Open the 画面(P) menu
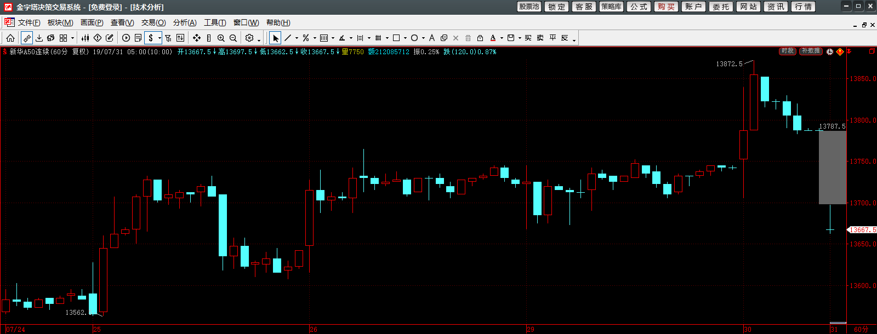 tap(92, 22)
